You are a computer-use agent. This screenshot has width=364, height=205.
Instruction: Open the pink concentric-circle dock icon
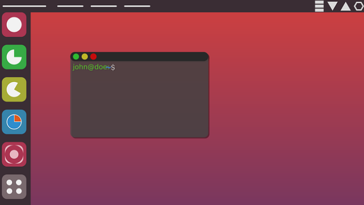(x=14, y=154)
